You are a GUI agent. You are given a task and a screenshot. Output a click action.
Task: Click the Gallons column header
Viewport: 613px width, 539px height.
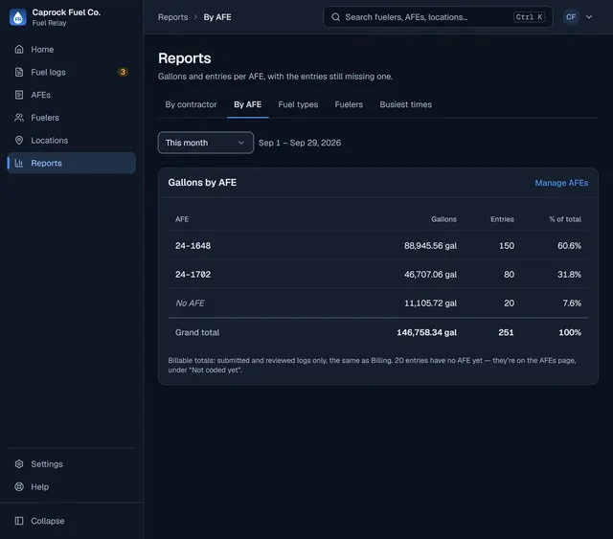click(x=443, y=219)
